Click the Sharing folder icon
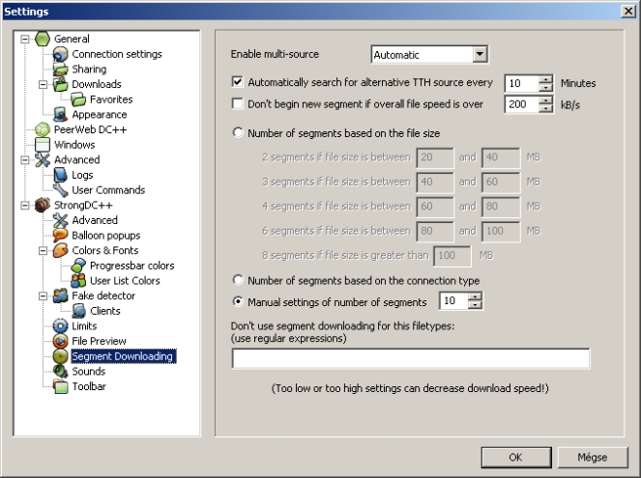 (x=62, y=70)
